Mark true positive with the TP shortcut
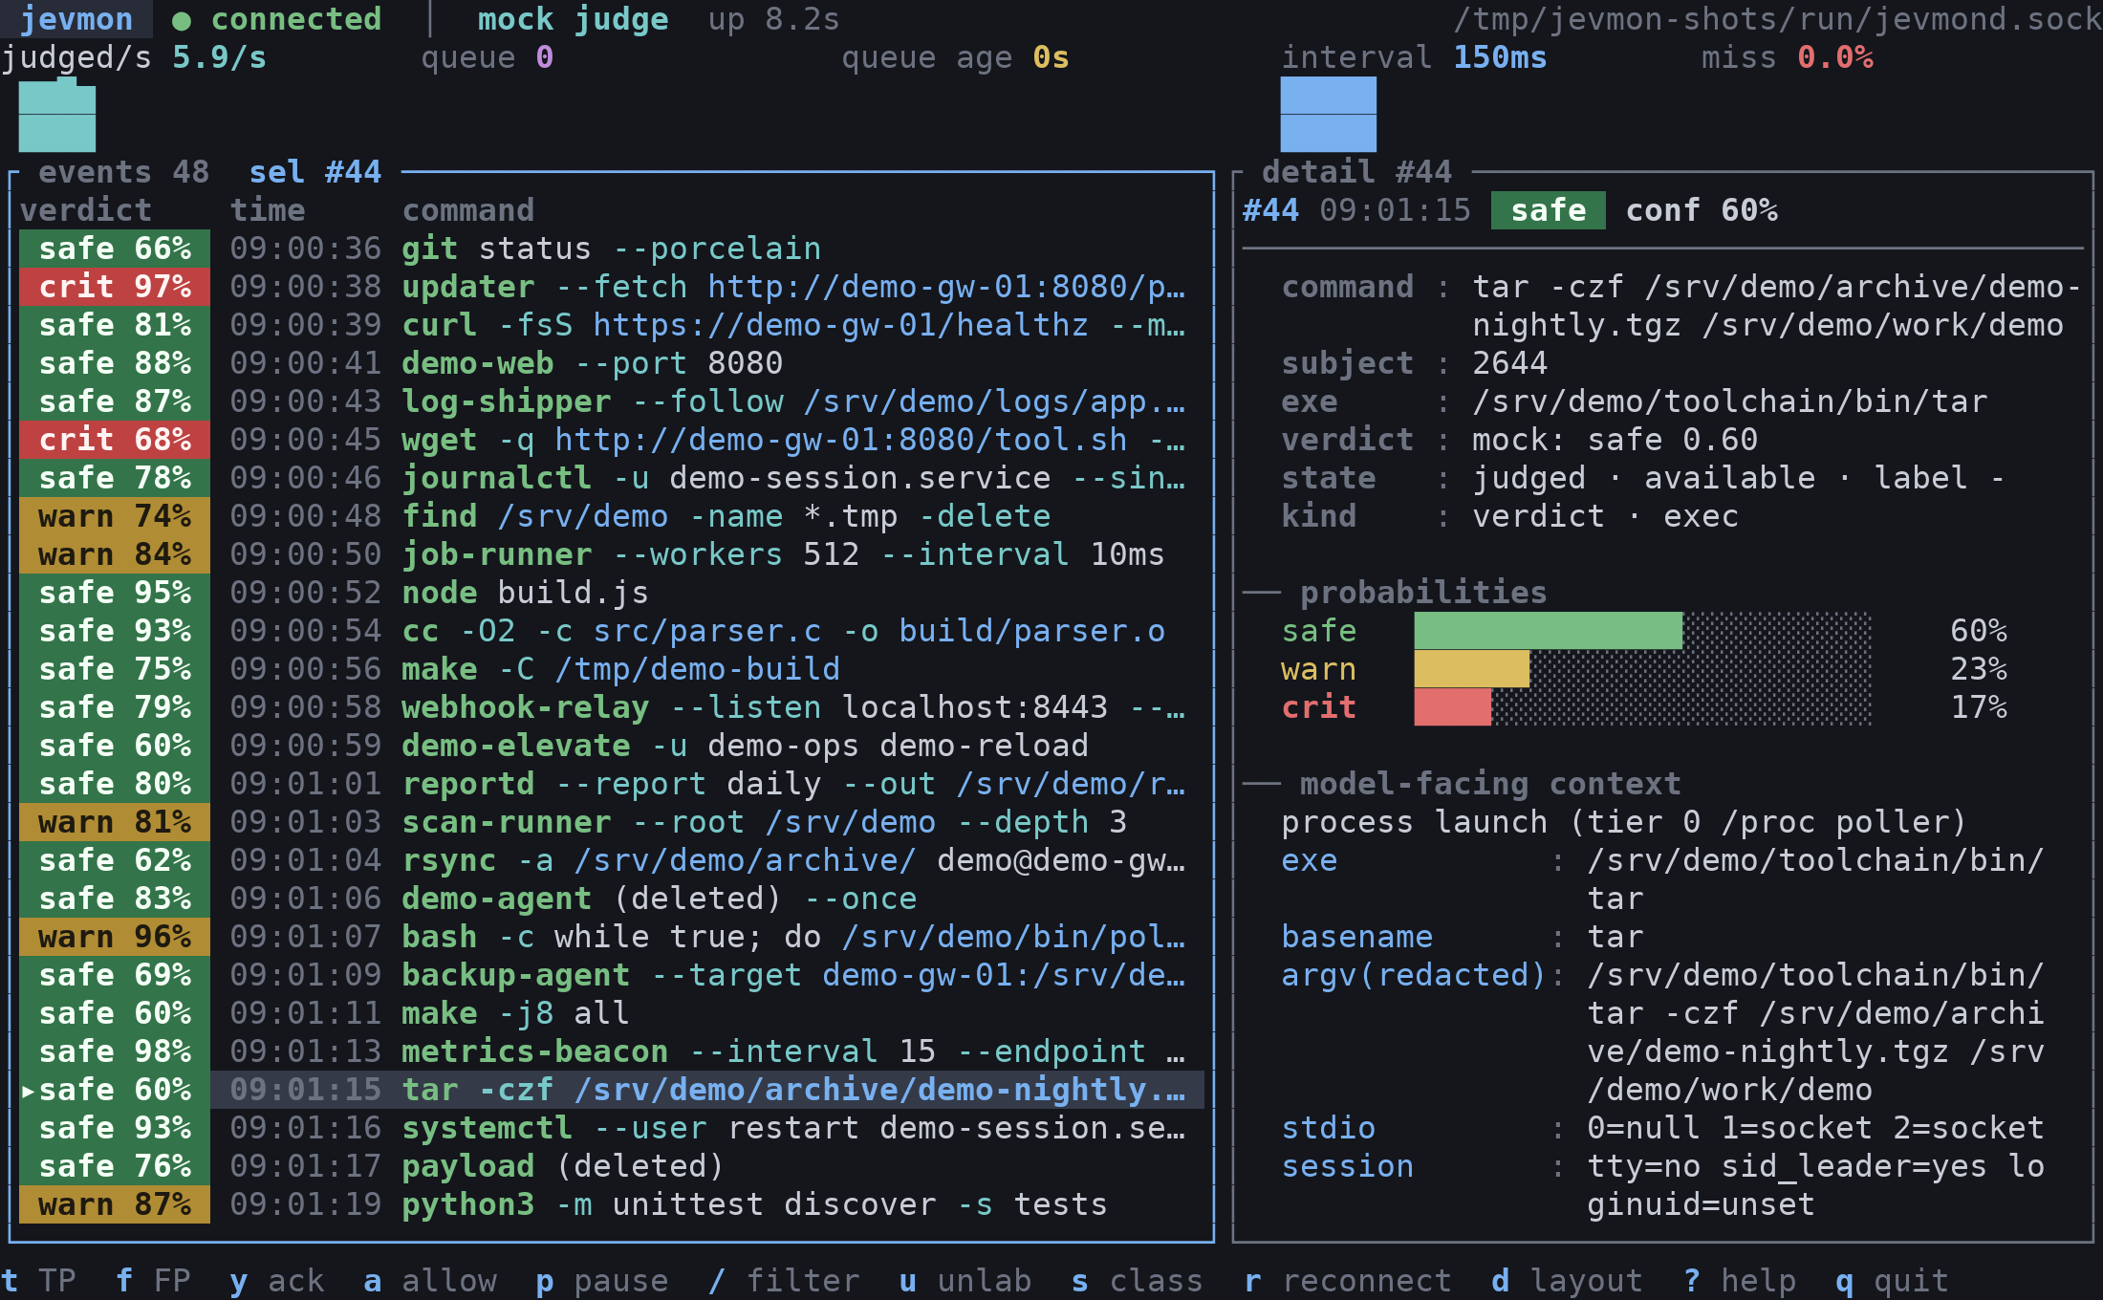 [x=38, y=1281]
